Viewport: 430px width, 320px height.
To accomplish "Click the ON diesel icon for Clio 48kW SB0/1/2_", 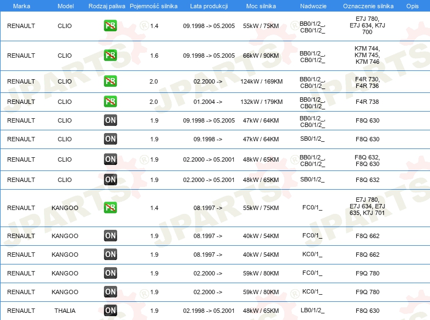I will [111, 180].
